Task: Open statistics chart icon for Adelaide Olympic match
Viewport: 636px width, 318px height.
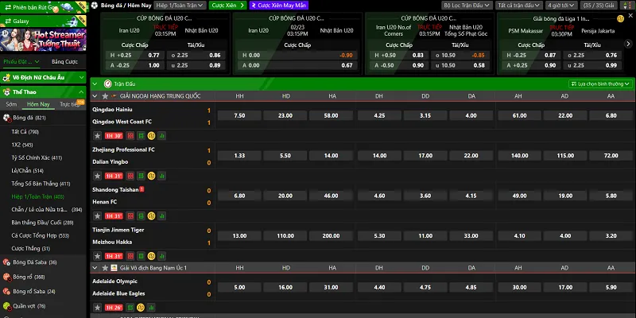Action: point(151,308)
